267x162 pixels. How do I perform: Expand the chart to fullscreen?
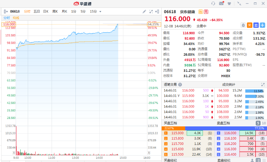coord(151,11)
